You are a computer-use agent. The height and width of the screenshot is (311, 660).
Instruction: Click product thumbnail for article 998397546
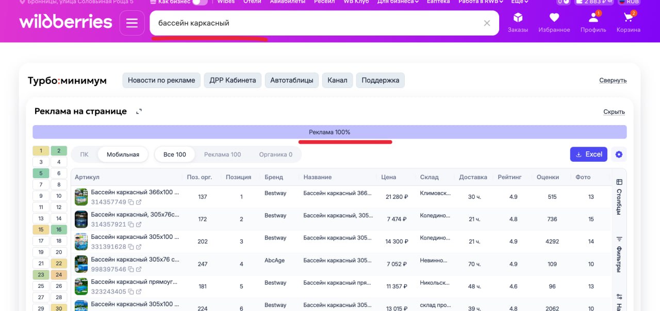point(81,264)
